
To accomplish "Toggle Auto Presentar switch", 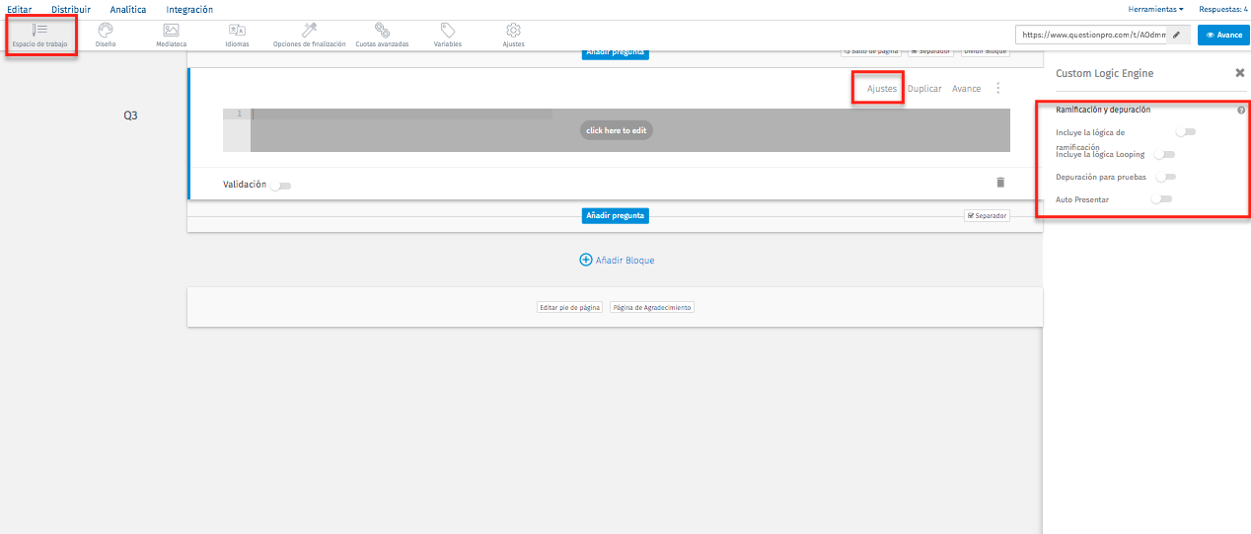I will 1161,199.
